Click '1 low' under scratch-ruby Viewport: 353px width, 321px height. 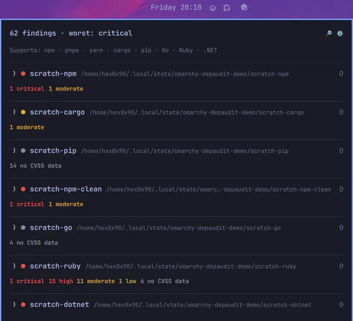click(x=127, y=281)
